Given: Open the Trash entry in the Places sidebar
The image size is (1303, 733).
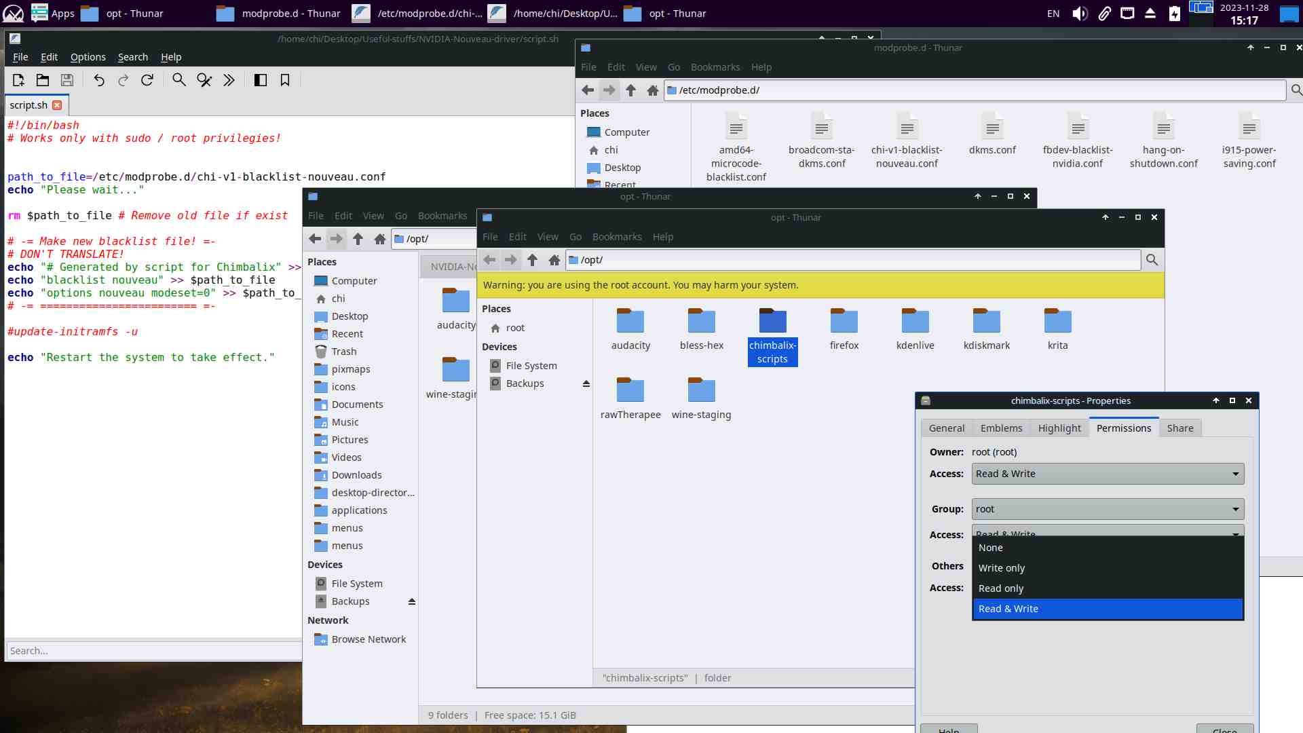Looking at the screenshot, I should point(344,352).
